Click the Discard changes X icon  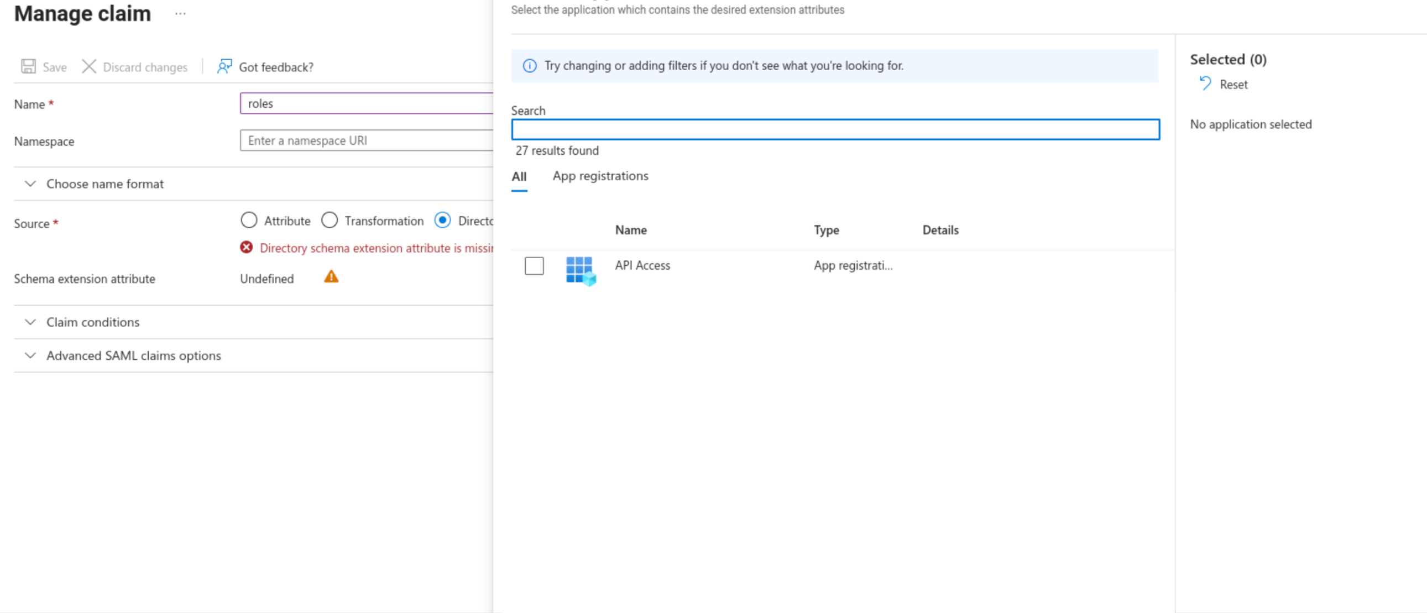[89, 66]
